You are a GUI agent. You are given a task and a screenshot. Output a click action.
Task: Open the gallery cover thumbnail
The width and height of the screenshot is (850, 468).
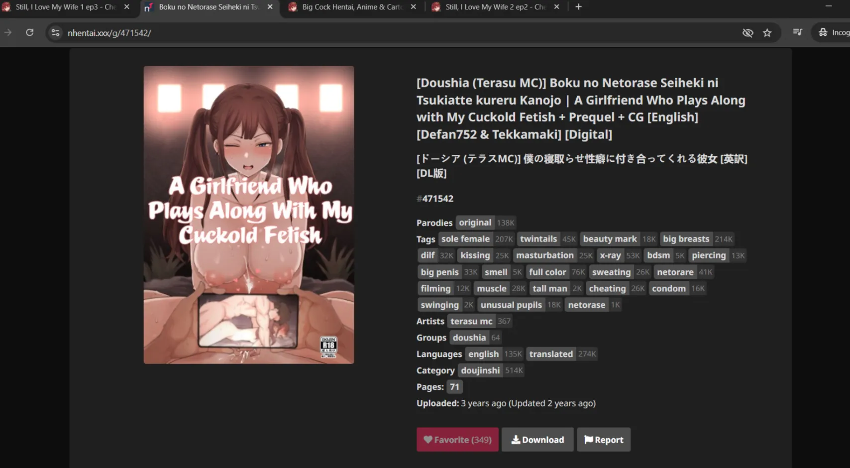pyautogui.click(x=249, y=215)
